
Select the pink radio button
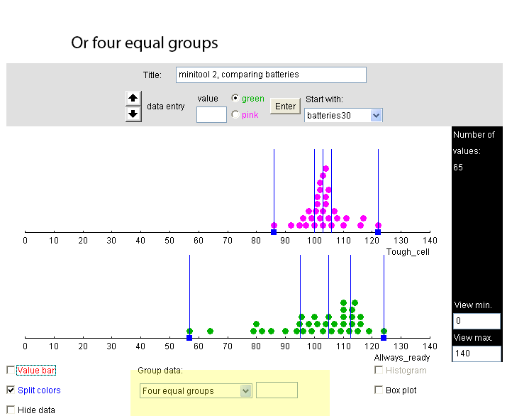(x=235, y=114)
